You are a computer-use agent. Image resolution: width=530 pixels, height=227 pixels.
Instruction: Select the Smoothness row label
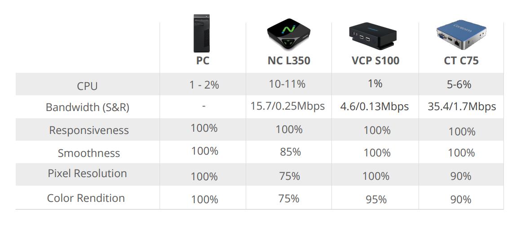89,153
